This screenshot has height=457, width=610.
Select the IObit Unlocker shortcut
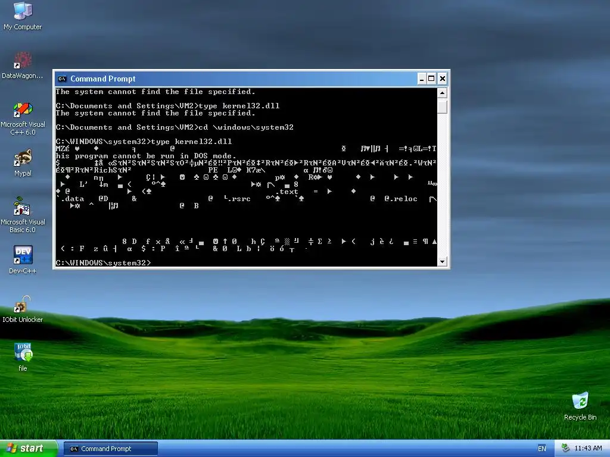[23, 309]
